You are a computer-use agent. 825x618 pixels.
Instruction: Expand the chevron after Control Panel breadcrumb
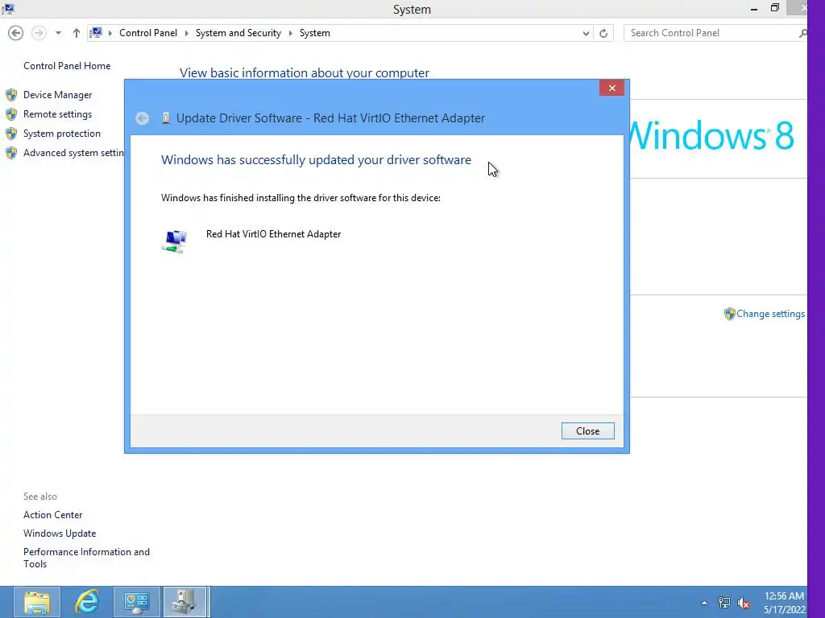point(186,33)
